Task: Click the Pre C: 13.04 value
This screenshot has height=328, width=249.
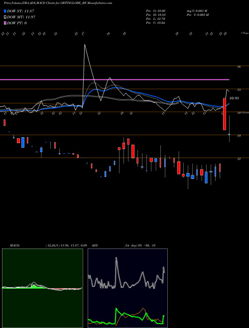Action: tap(156, 22)
